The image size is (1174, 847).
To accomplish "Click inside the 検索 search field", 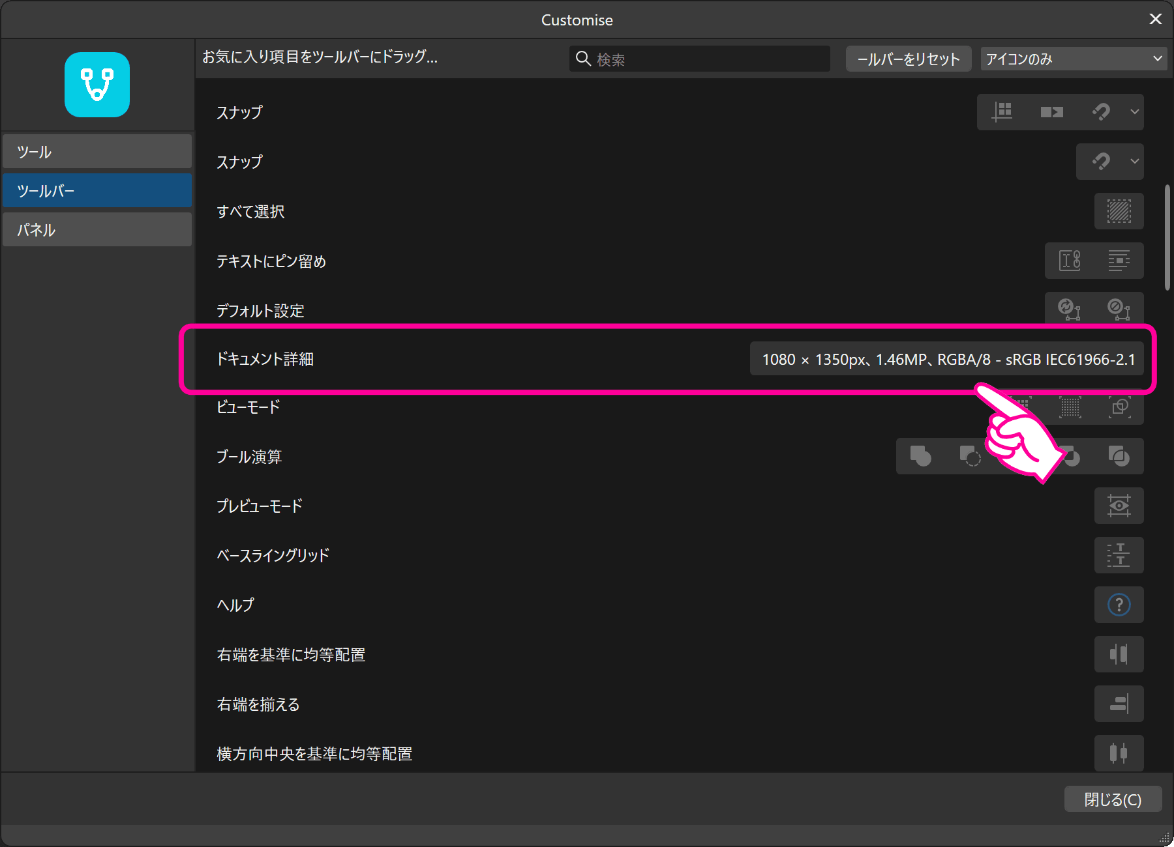I will click(698, 59).
